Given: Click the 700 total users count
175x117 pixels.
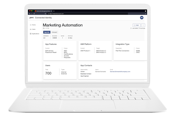Looking at the screenshot, I should tap(48, 73).
